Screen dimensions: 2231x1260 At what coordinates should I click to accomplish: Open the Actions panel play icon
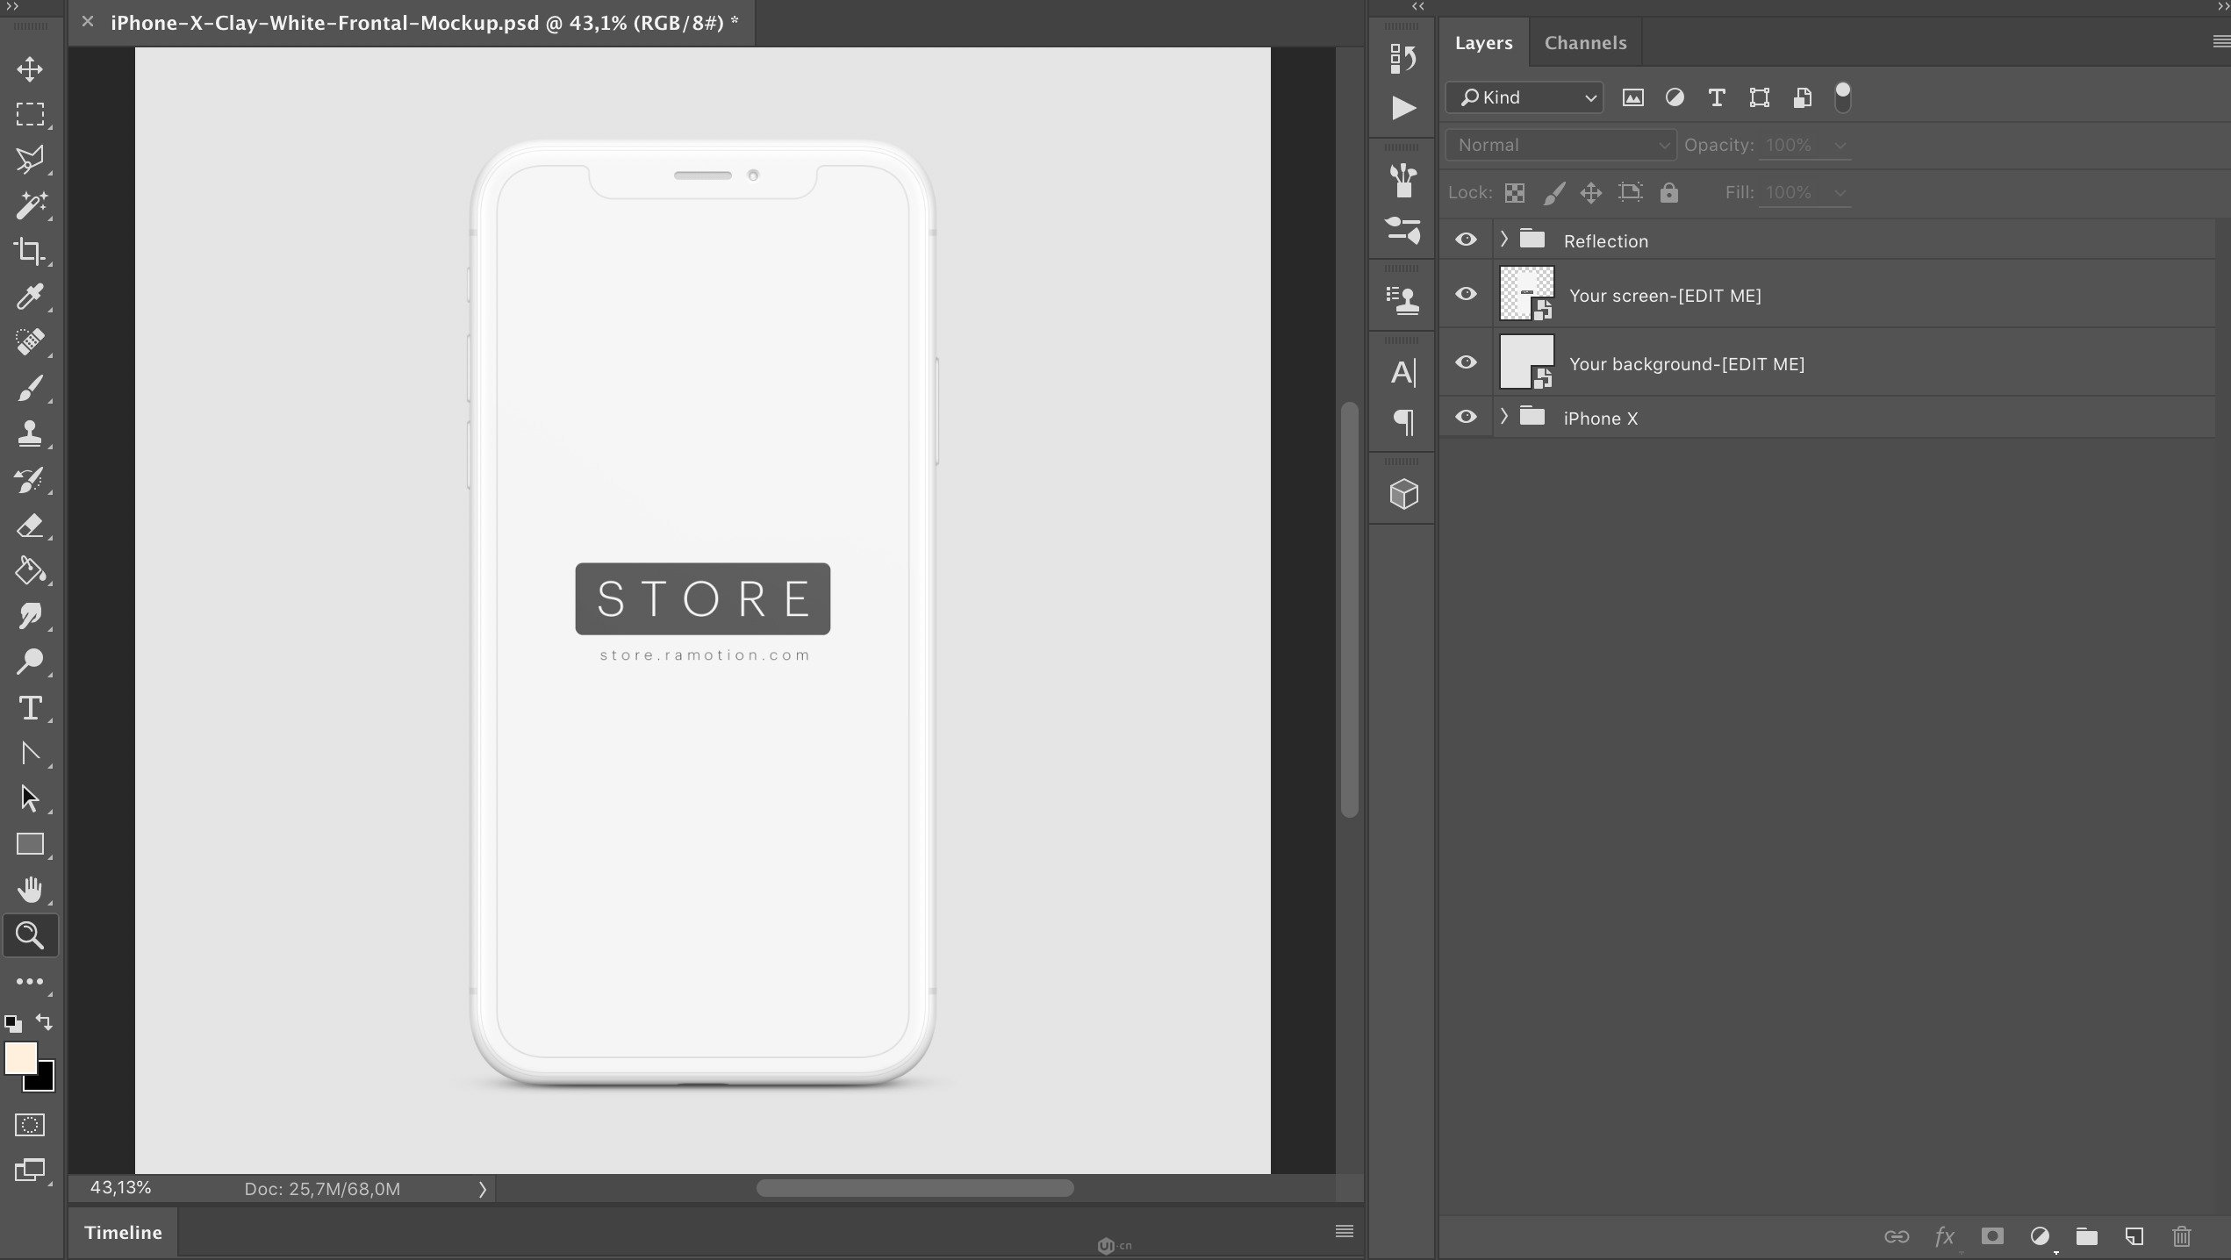click(x=1402, y=108)
